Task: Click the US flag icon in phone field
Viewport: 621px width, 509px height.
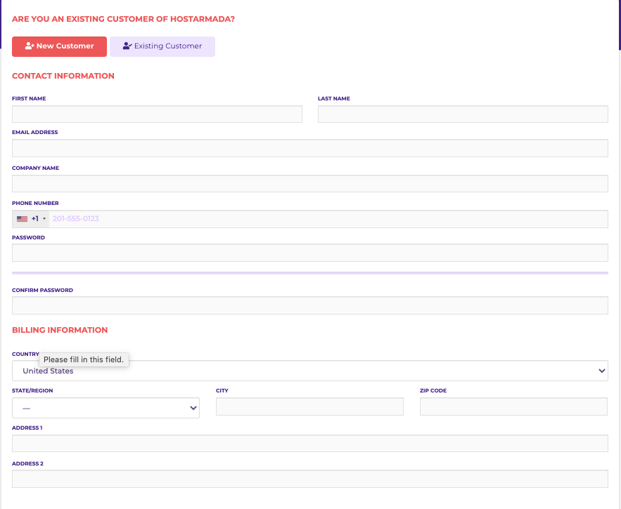Action: (23, 219)
